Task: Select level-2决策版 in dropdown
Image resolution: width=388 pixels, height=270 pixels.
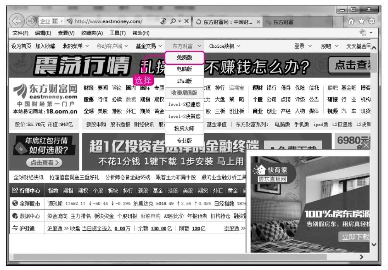Action: tap(184, 116)
